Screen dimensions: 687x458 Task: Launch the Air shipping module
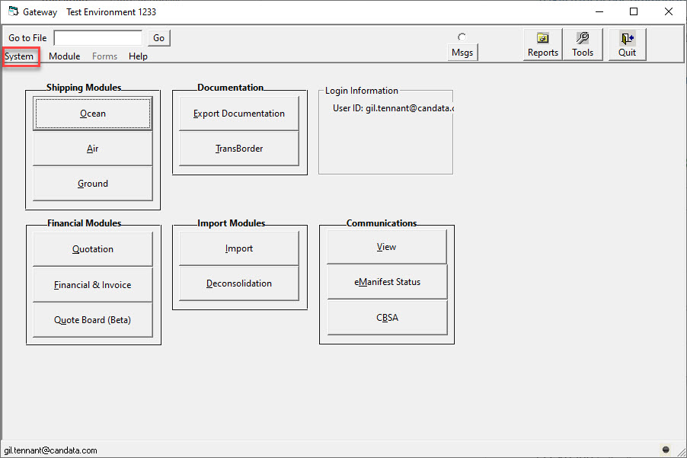pyautogui.click(x=93, y=149)
